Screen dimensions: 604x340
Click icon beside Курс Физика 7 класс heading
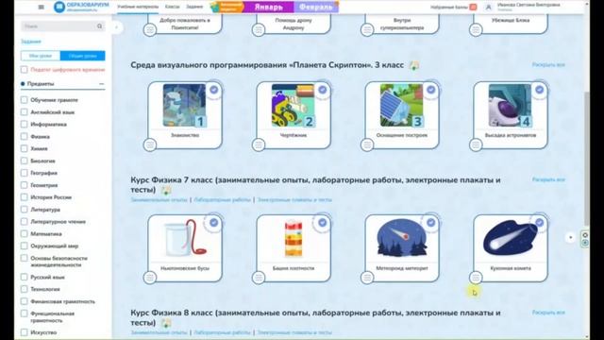click(166, 190)
